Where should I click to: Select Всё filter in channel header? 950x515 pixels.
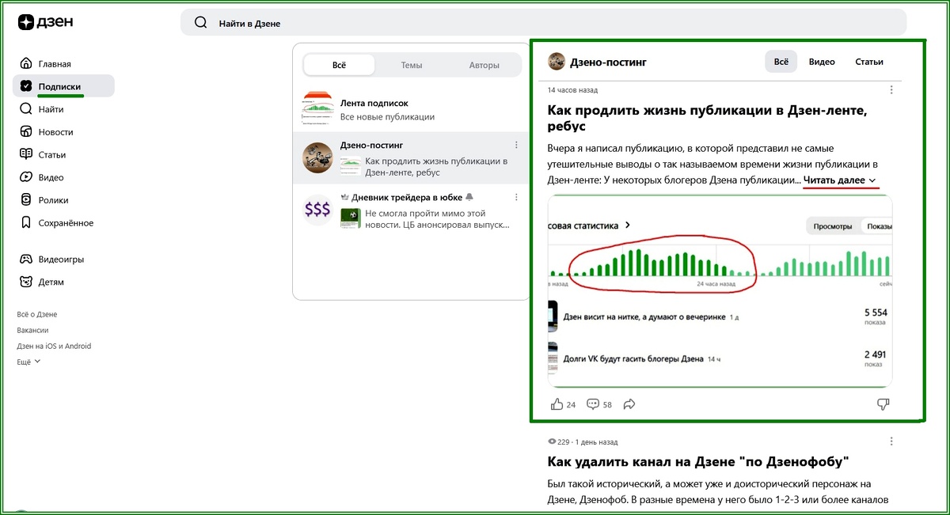(781, 62)
